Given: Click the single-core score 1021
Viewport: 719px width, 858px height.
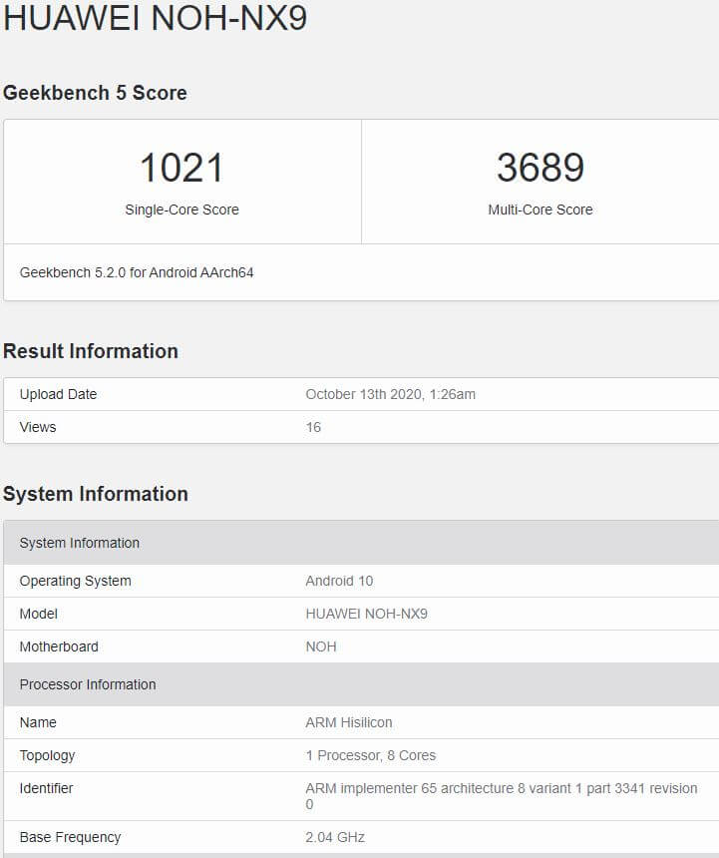Looking at the screenshot, I should (x=181, y=168).
